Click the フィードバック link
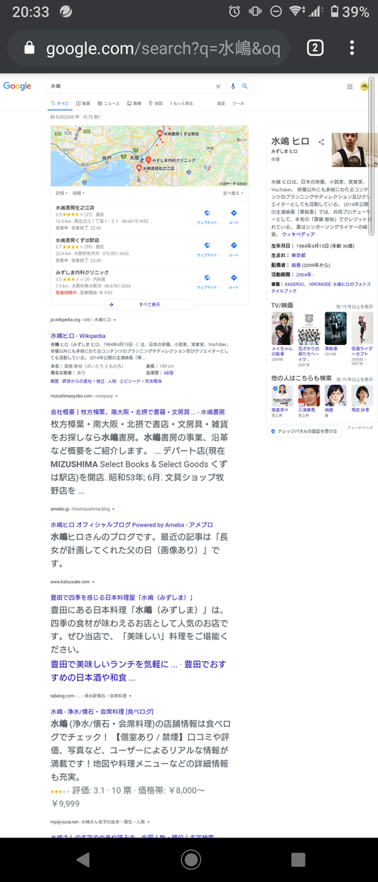The height and width of the screenshot is (882, 378). point(360,429)
